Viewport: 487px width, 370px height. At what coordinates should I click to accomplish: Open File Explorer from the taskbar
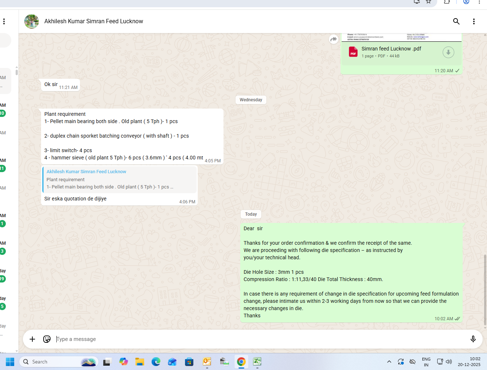pos(140,362)
